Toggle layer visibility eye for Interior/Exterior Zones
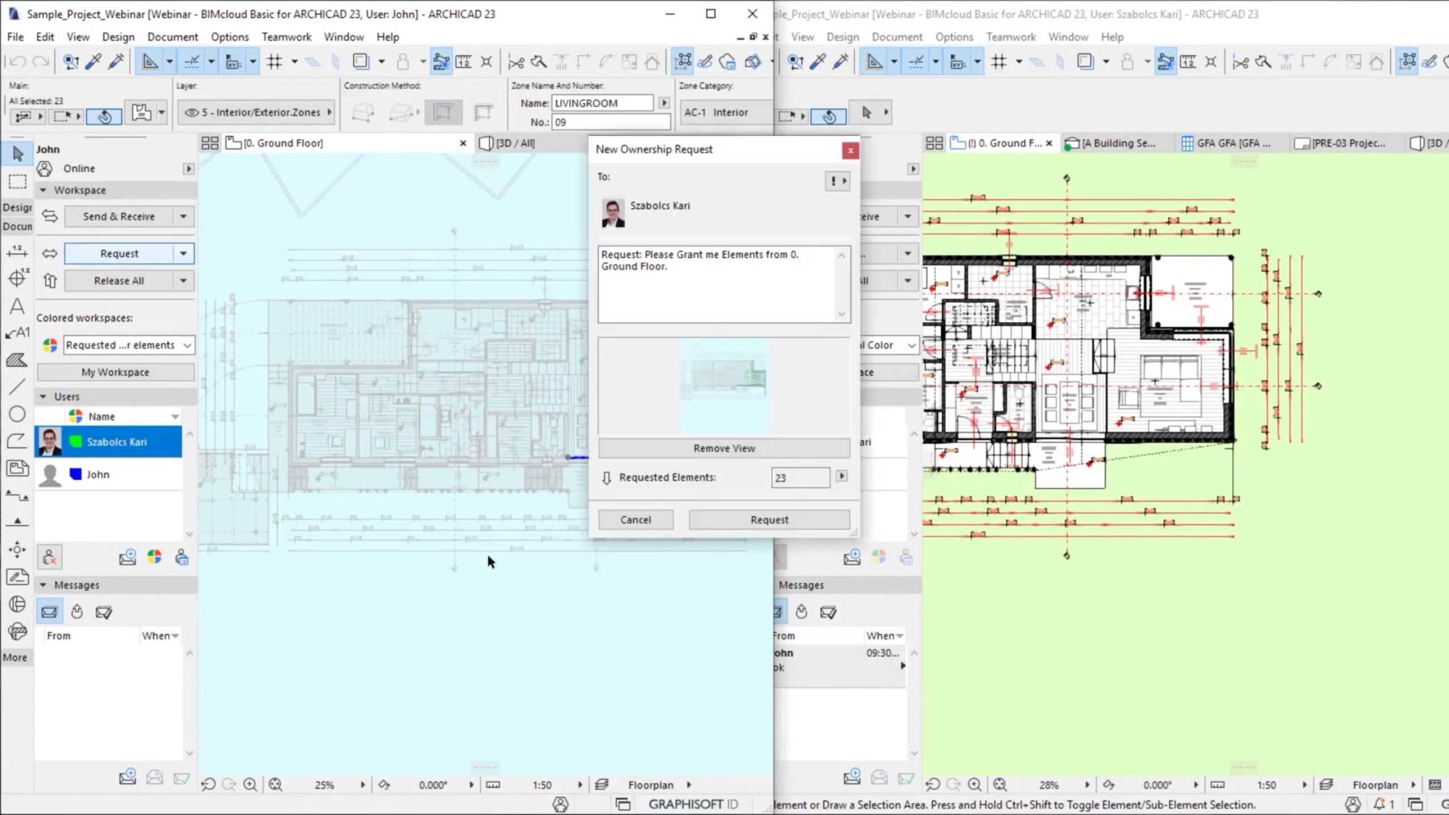This screenshot has width=1449, height=815. pyautogui.click(x=192, y=113)
